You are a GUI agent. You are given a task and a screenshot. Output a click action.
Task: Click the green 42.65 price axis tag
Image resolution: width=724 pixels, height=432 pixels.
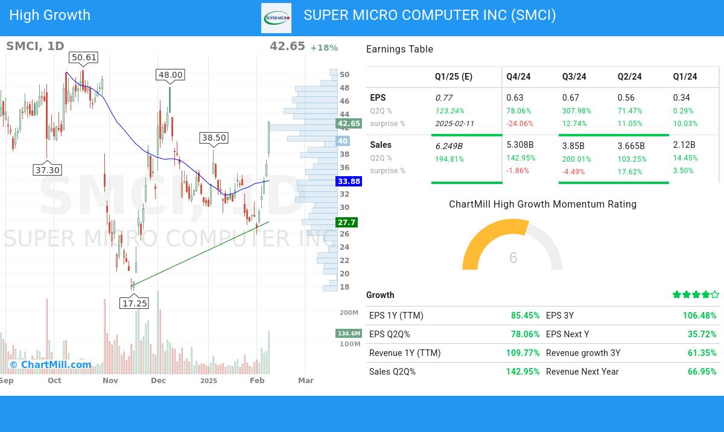(349, 124)
